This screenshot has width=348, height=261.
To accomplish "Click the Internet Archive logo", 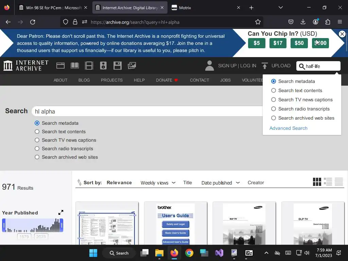I will pyautogui.click(x=26, y=66).
